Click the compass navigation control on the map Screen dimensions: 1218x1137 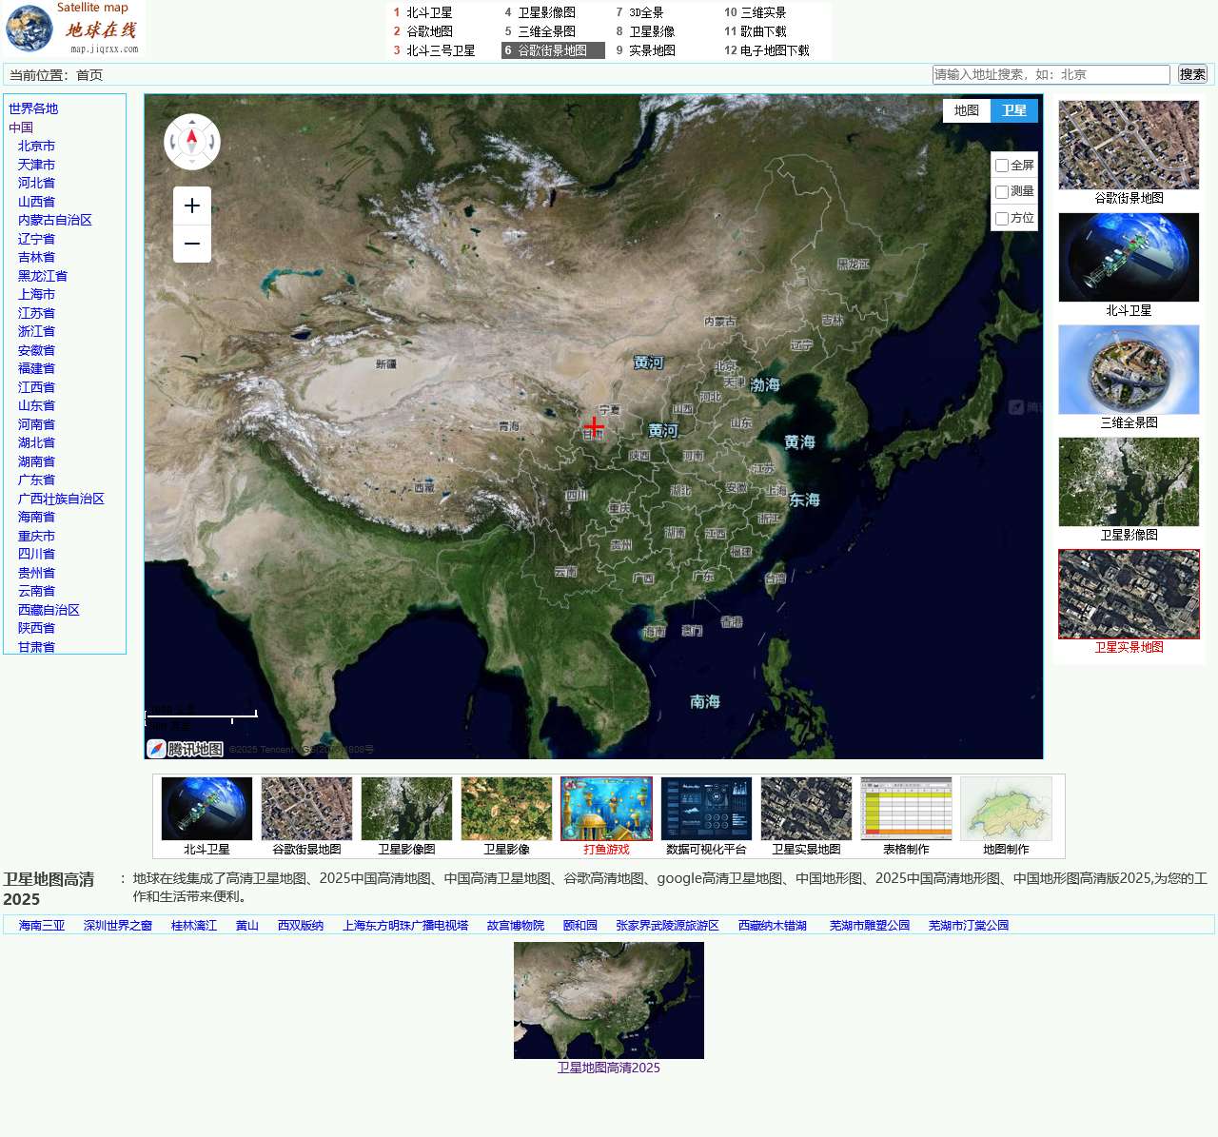click(192, 141)
